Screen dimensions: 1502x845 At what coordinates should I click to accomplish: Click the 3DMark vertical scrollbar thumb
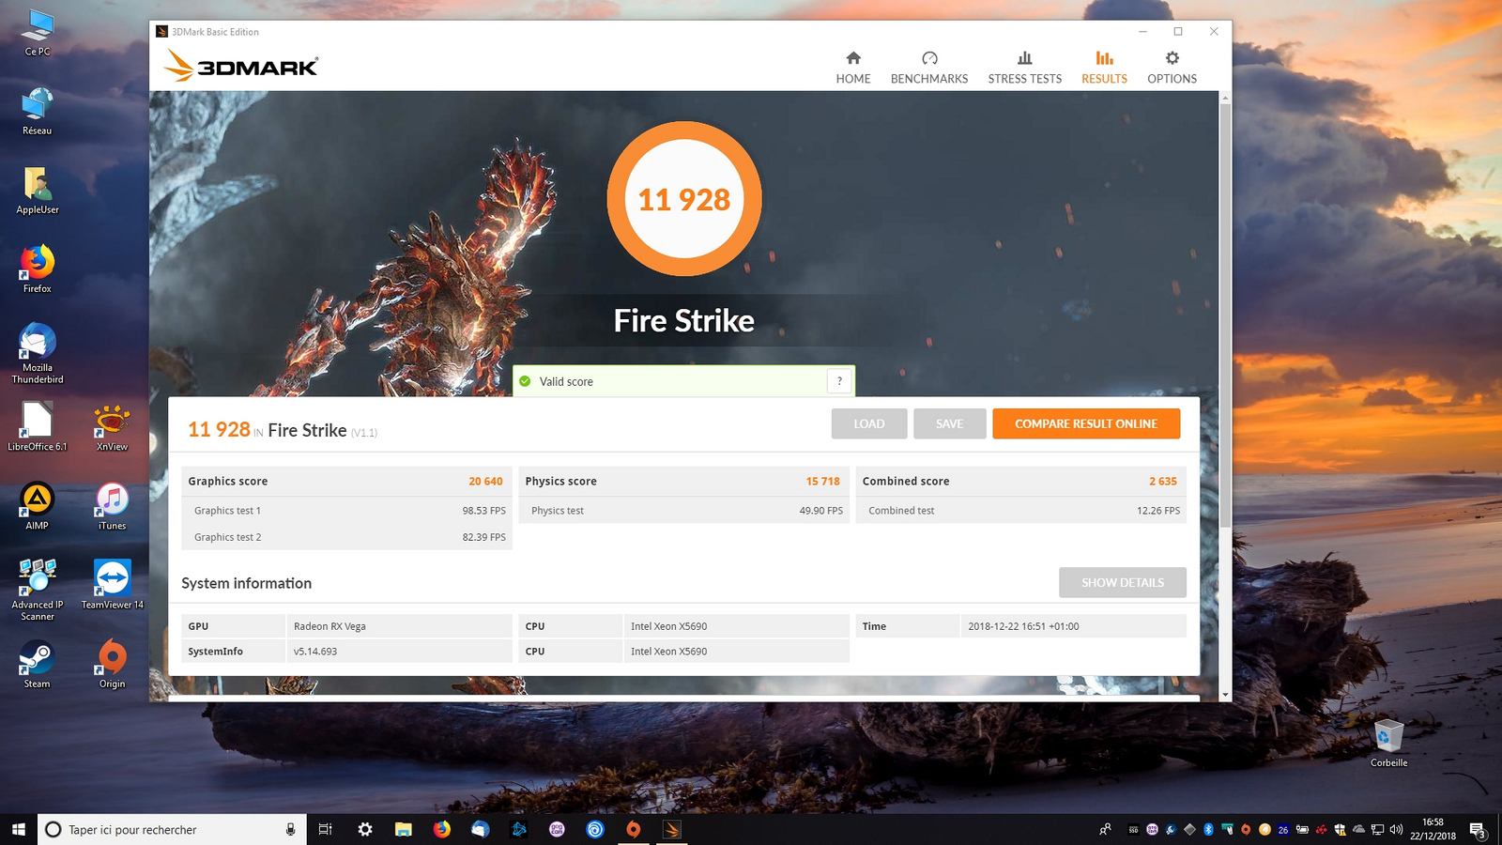(1225, 315)
